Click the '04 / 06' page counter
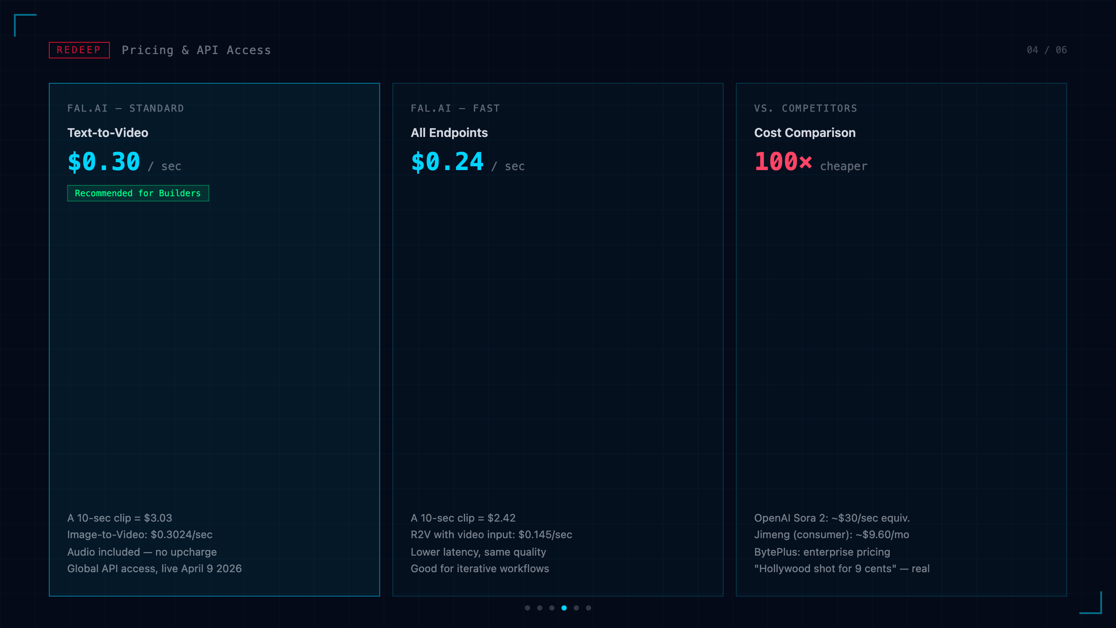The height and width of the screenshot is (628, 1116). 1047,50
